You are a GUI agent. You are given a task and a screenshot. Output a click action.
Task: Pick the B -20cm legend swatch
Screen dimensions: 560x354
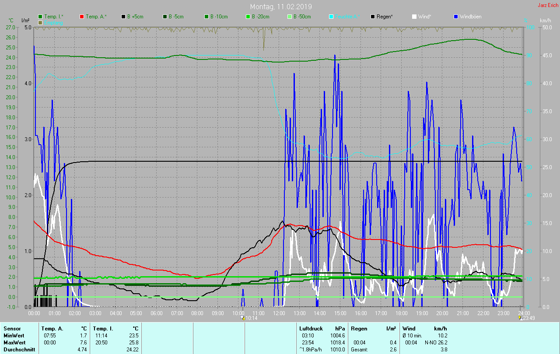pyautogui.click(x=248, y=17)
